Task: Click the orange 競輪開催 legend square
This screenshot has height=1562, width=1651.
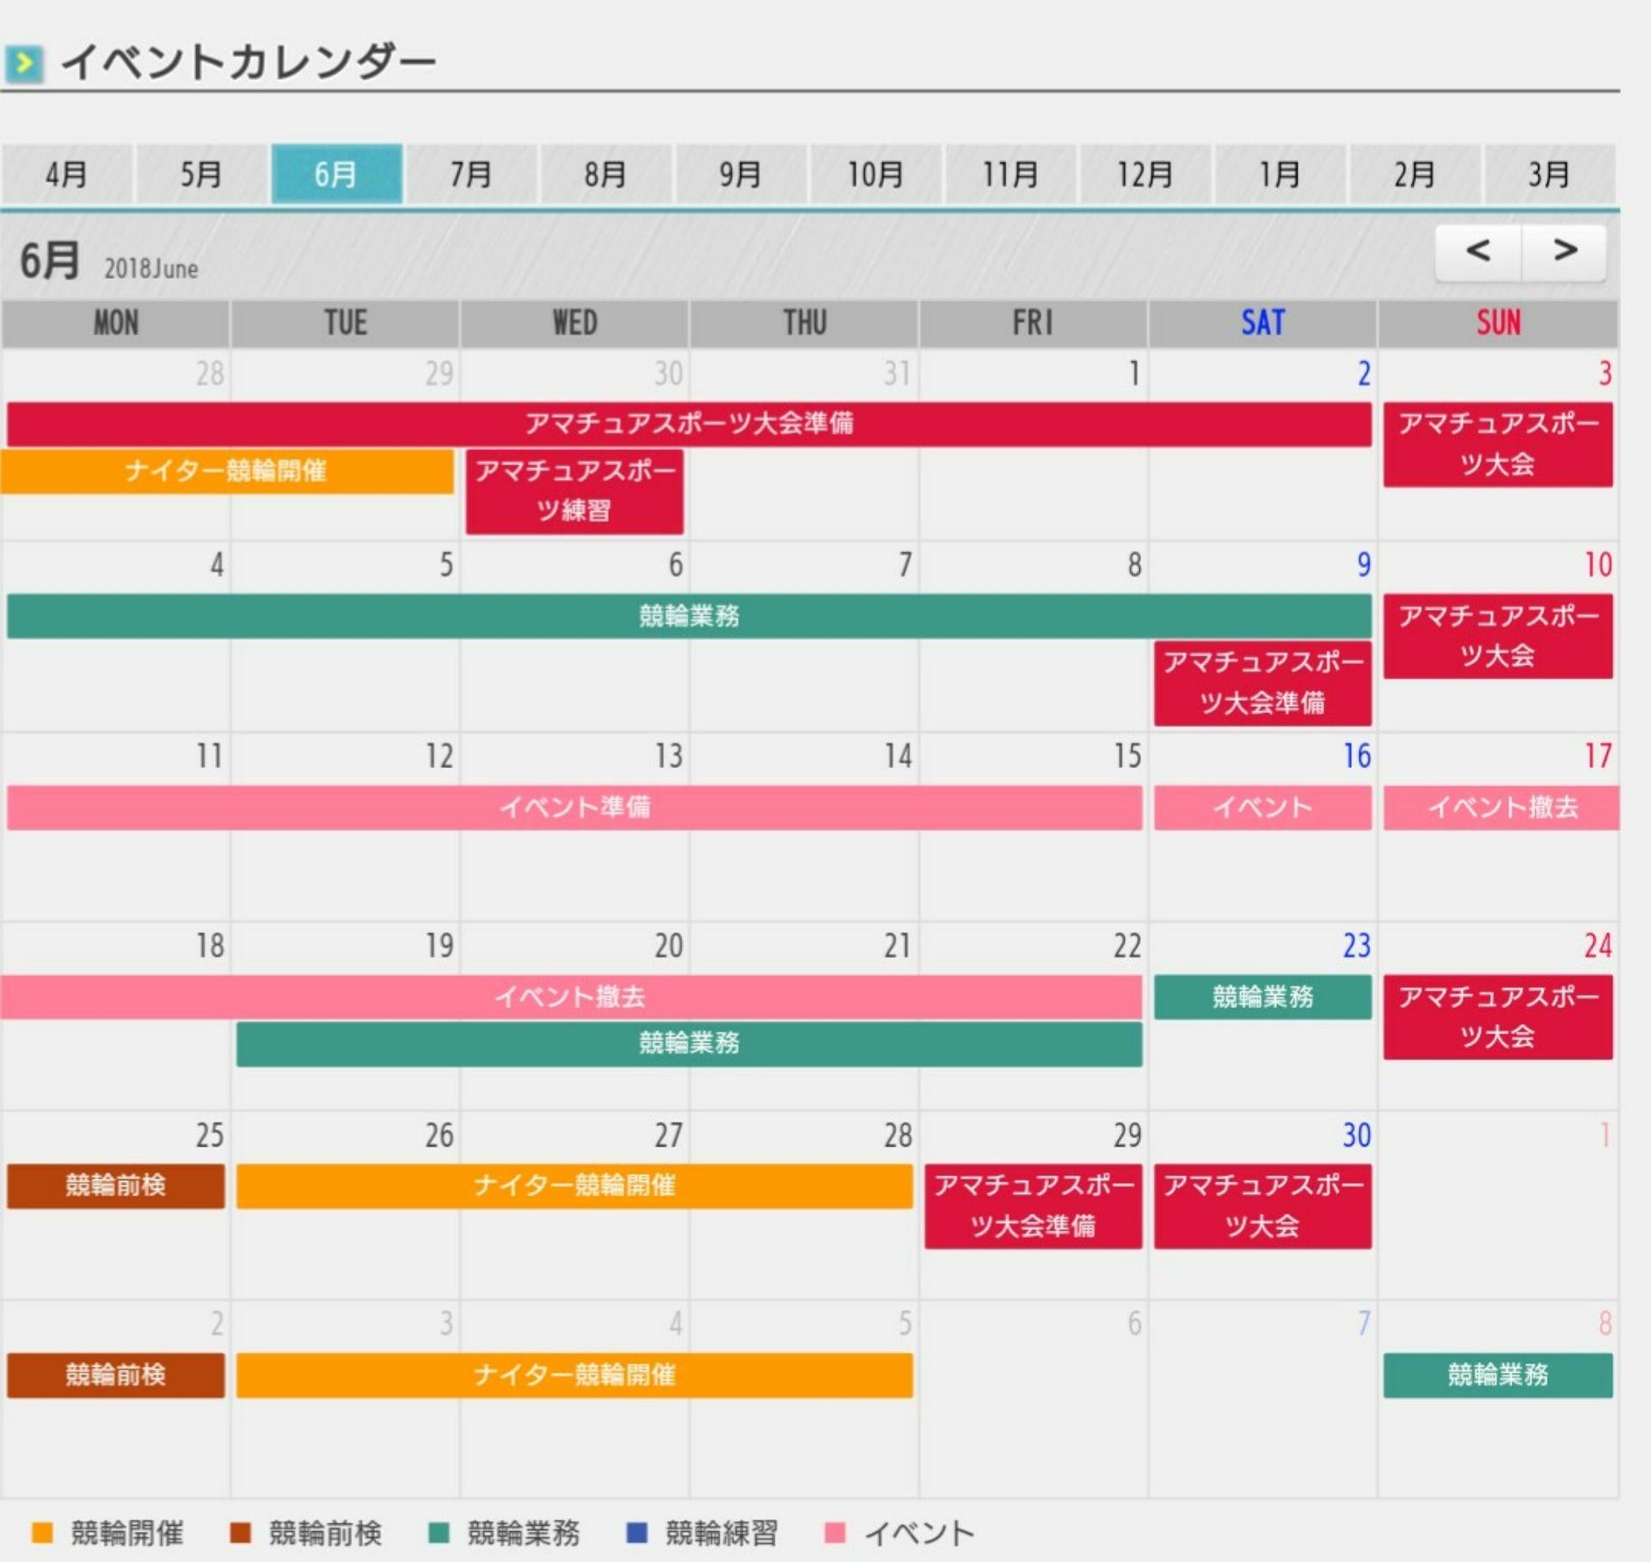Action: click(x=41, y=1533)
